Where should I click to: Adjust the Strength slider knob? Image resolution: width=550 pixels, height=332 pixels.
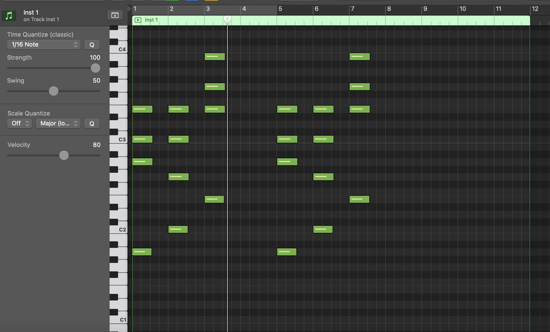95,68
